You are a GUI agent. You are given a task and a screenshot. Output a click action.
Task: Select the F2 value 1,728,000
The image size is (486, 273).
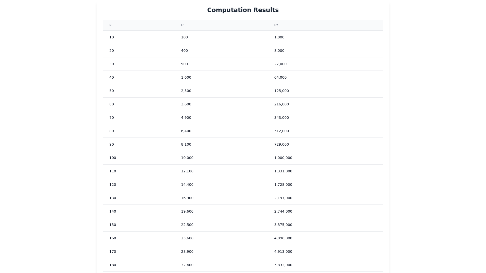point(283,185)
